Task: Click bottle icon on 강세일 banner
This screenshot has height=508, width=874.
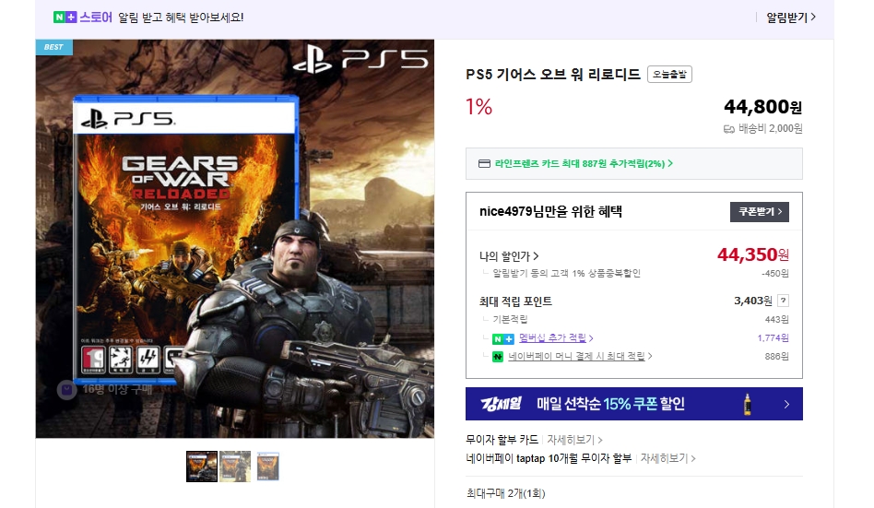Action: coord(748,404)
